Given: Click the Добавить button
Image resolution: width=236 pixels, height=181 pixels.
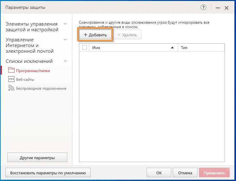Looking at the screenshot, I should point(95,35).
